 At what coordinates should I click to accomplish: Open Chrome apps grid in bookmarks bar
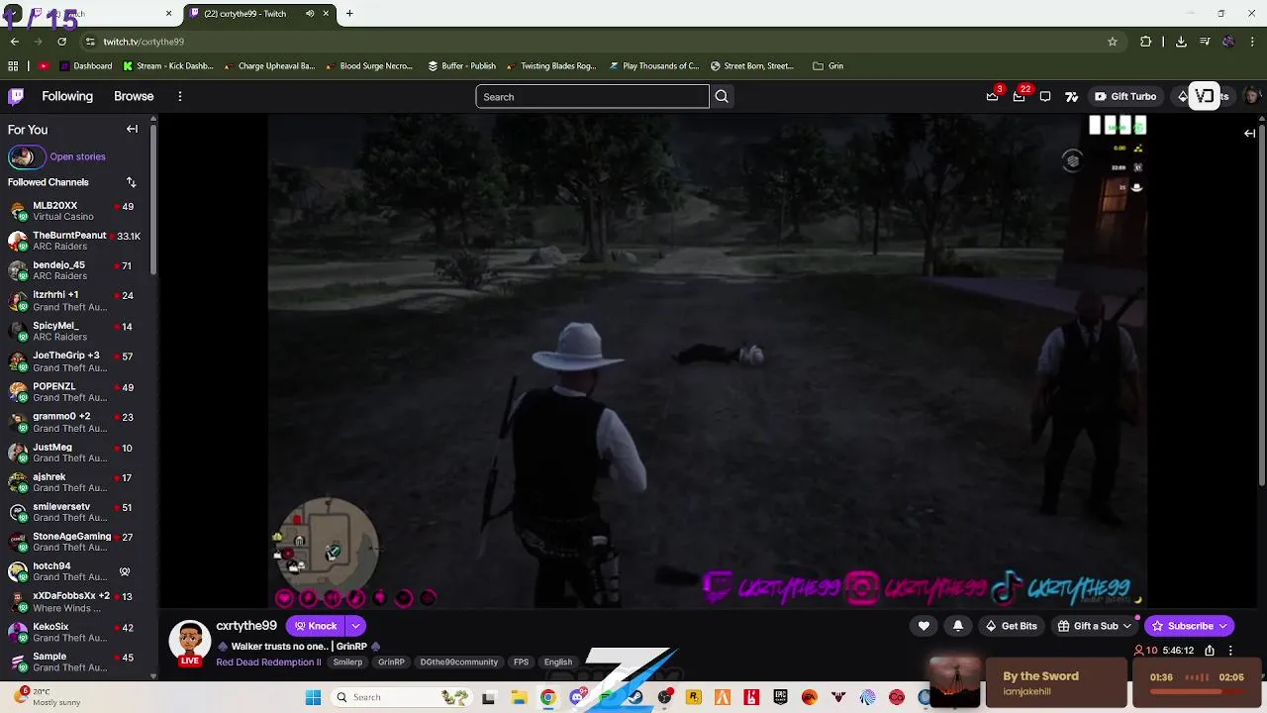coord(13,66)
